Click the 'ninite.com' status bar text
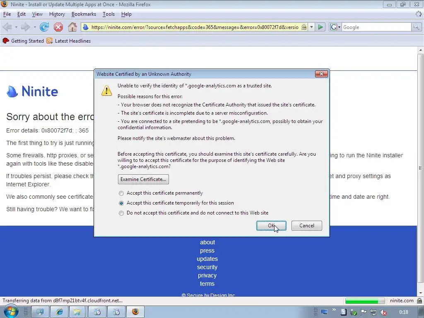424x318 pixels. [x=402, y=301]
